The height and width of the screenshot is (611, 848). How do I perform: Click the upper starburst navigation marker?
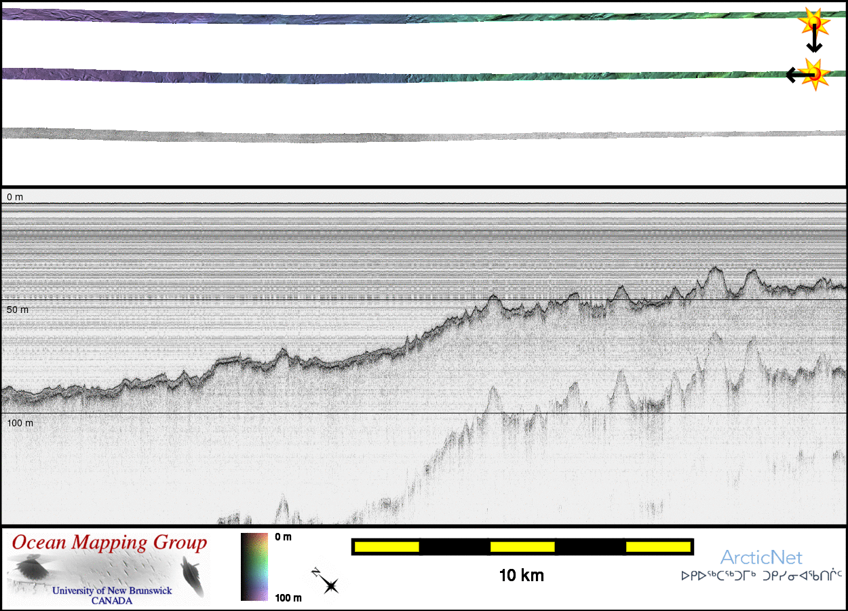point(812,22)
